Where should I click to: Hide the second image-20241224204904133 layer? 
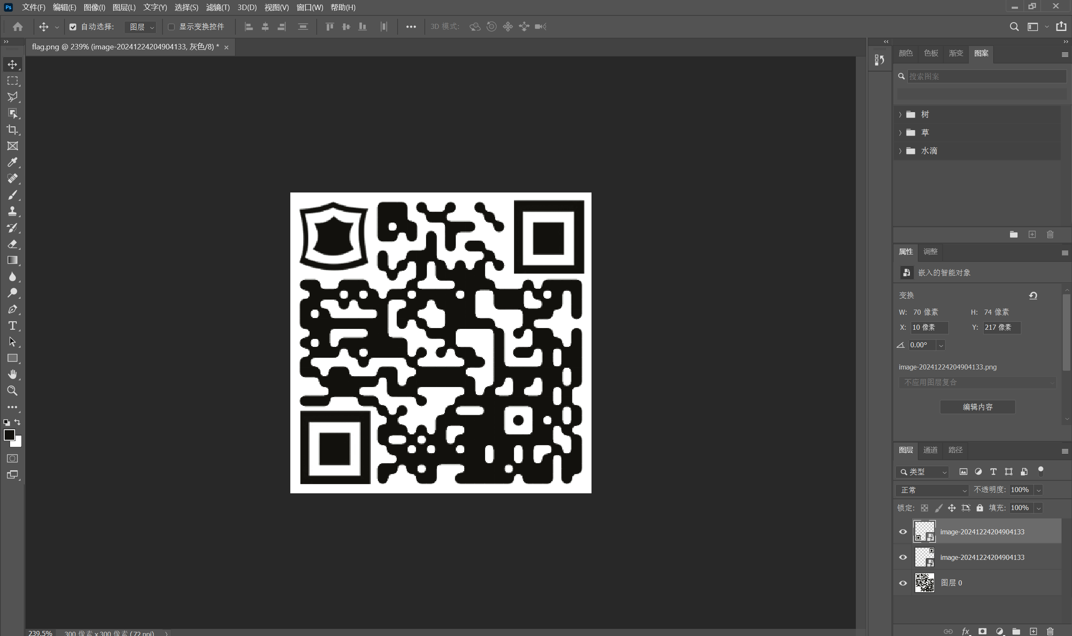point(903,557)
